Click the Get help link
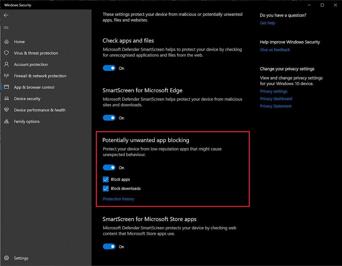This screenshot has height=266, width=342. 267,23
